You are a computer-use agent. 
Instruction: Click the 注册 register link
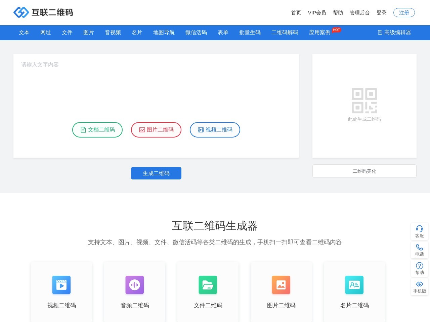[x=404, y=12]
